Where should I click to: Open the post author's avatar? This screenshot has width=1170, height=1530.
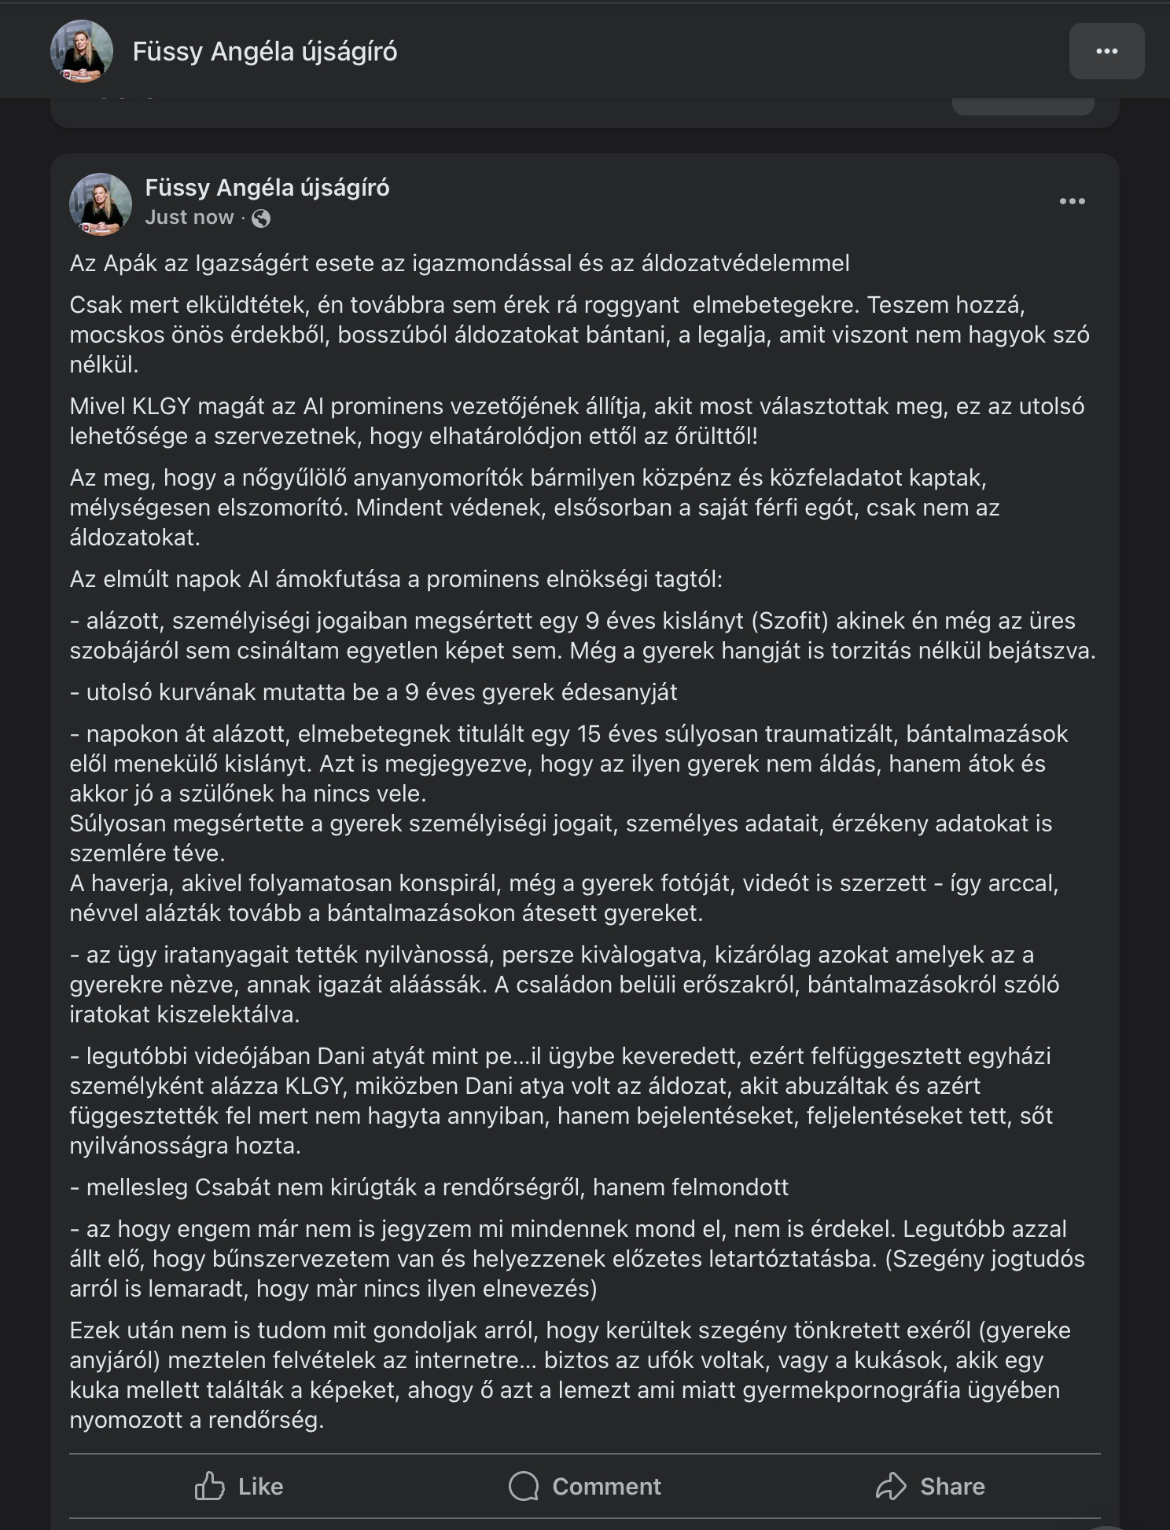point(101,204)
